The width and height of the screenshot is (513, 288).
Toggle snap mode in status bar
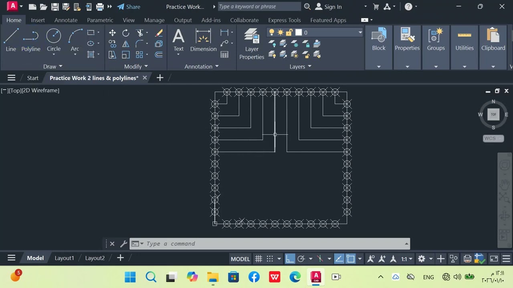click(x=270, y=259)
